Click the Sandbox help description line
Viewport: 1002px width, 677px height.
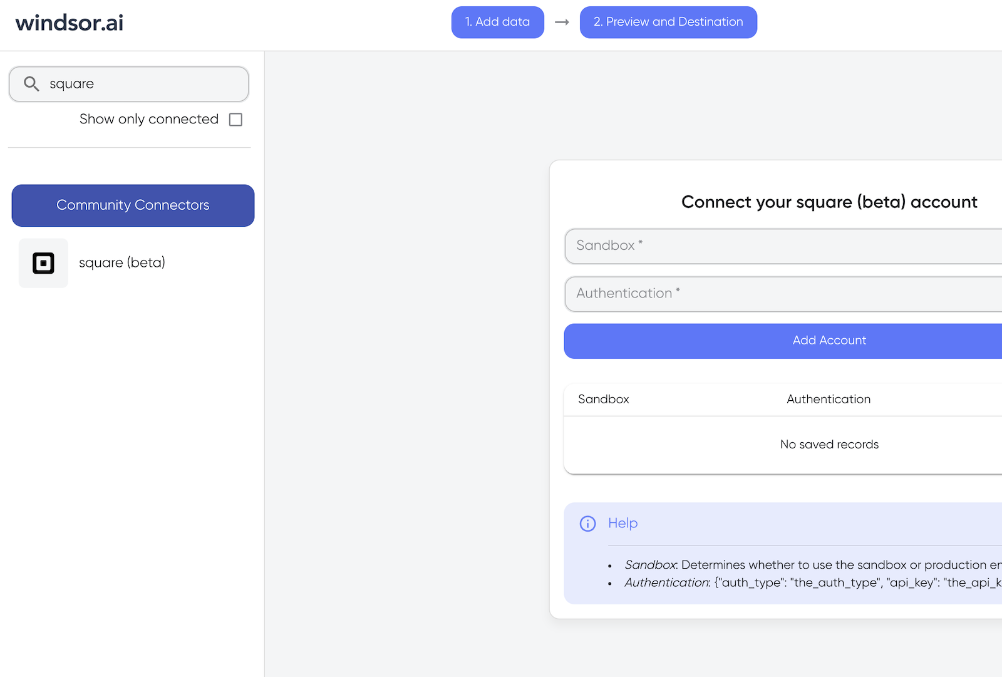tap(813, 565)
